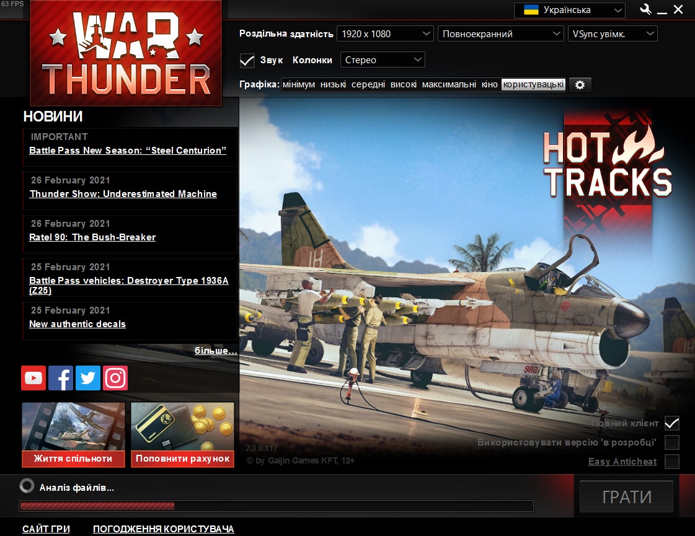The height and width of the screenshot is (536, 695).
Task: Open the Facebook page icon
Action: click(61, 378)
